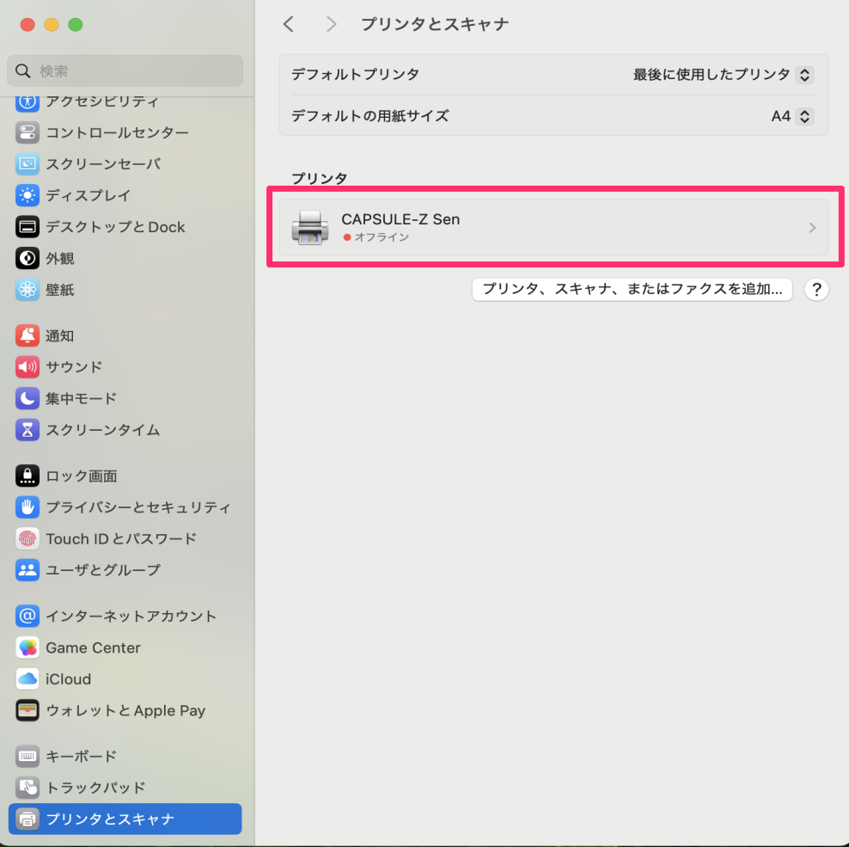This screenshot has height=847, width=849.
Task: Open Sound (サウンド) settings pane
Action: [x=74, y=367]
